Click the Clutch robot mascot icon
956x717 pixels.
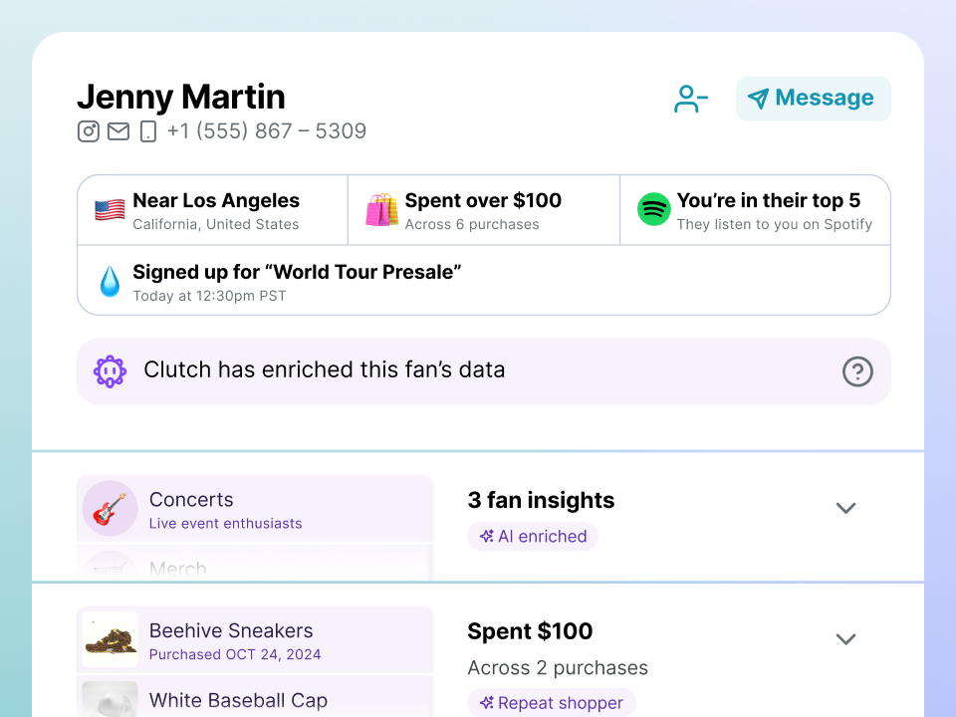pos(110,371)
